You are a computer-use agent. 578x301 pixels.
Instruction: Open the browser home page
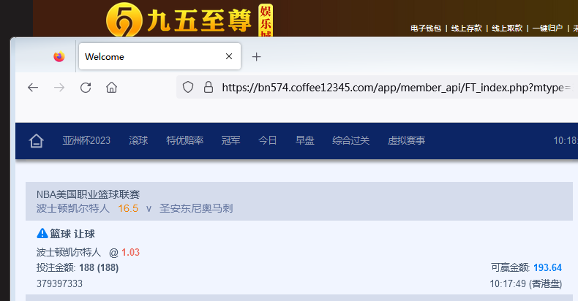[x=111, y=88]
